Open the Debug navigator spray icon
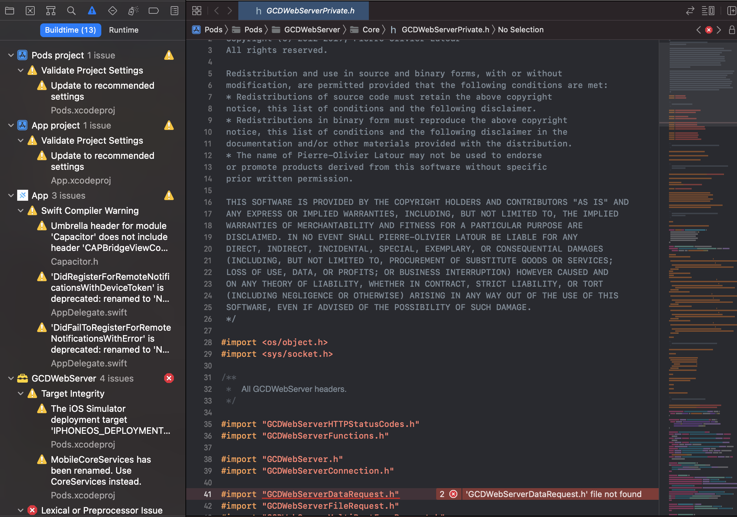The height and width of the screenshot is (517, 737). pyautogui.click(x=133, y=11)
